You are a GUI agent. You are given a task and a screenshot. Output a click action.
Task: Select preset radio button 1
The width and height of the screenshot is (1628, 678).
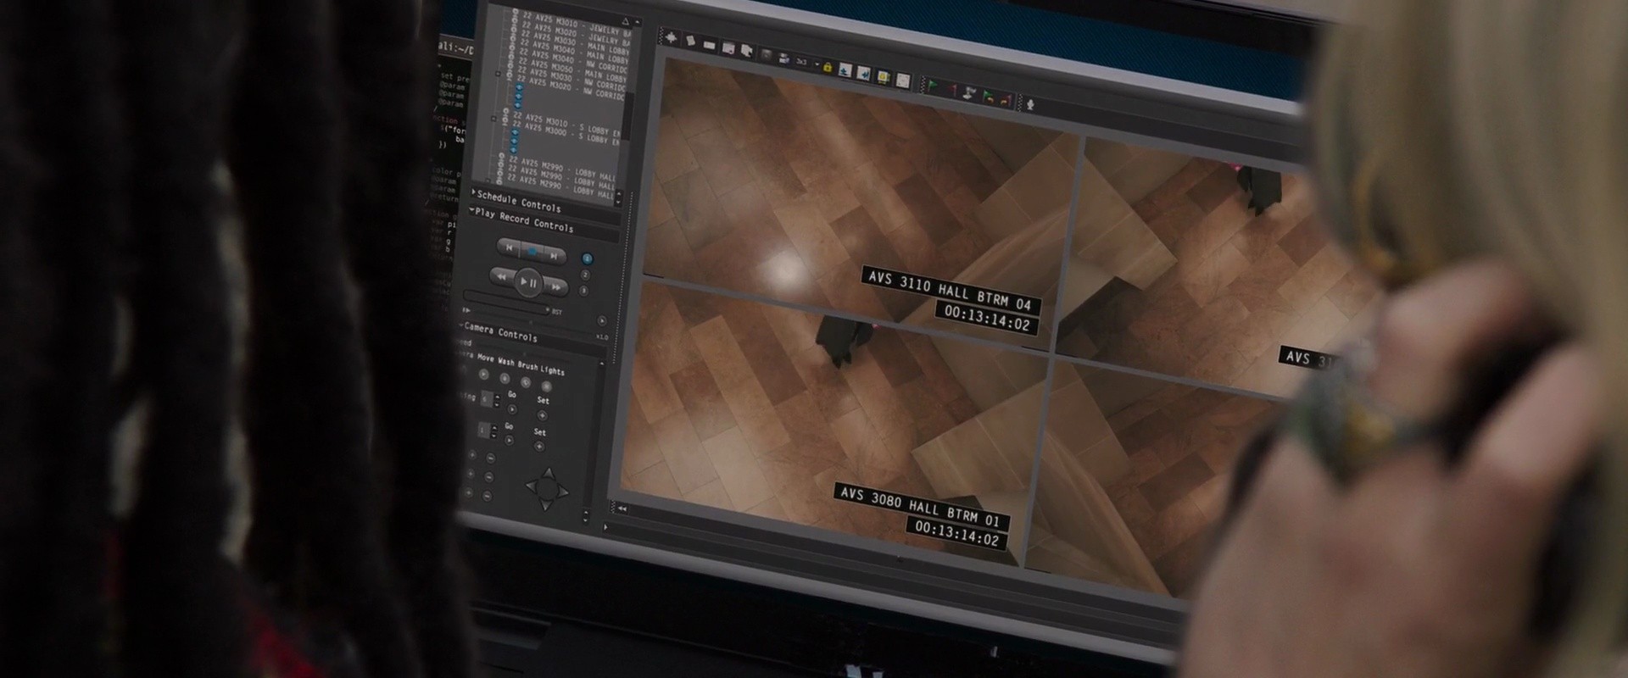pyautogui.click(x=587, y=258)
